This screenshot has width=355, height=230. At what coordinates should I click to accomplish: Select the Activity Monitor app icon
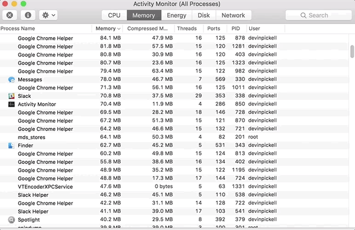[x=12, y=104]
